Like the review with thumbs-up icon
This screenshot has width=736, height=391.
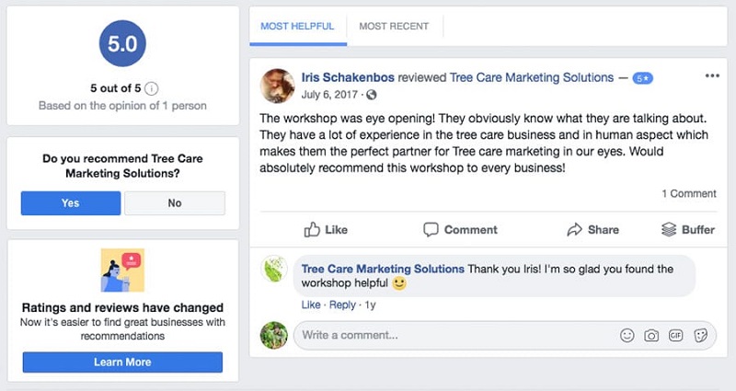click(x=326, y=229)
